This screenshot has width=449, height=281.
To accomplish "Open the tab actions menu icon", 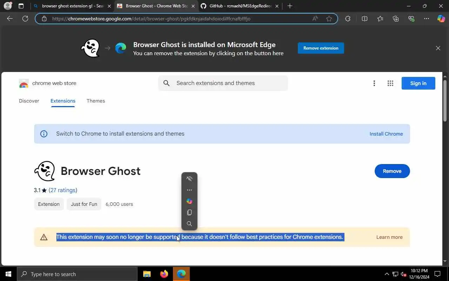I will tap(21, 6).
